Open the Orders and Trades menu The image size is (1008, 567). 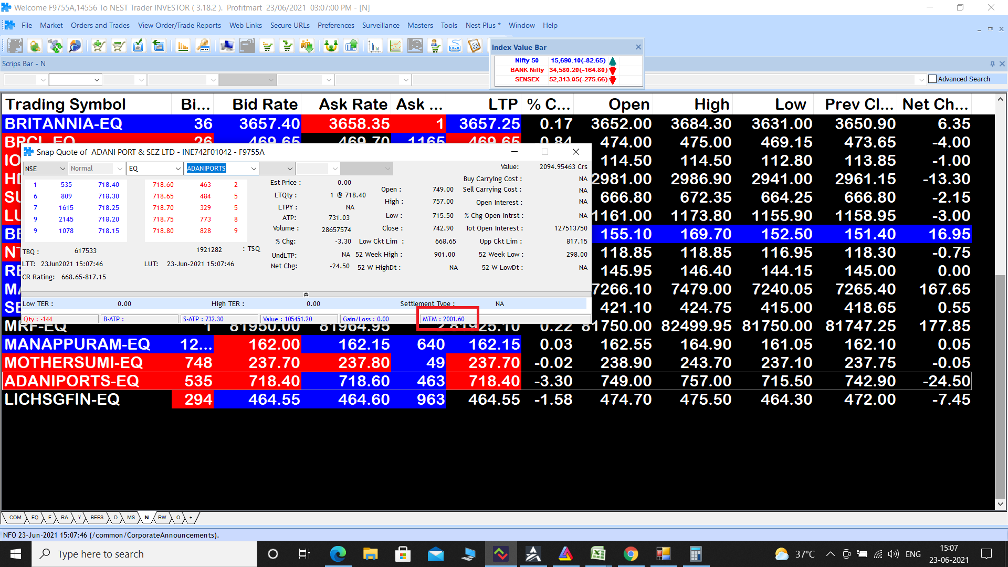100,25
